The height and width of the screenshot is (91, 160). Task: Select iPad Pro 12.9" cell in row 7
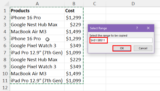point(37,52)
